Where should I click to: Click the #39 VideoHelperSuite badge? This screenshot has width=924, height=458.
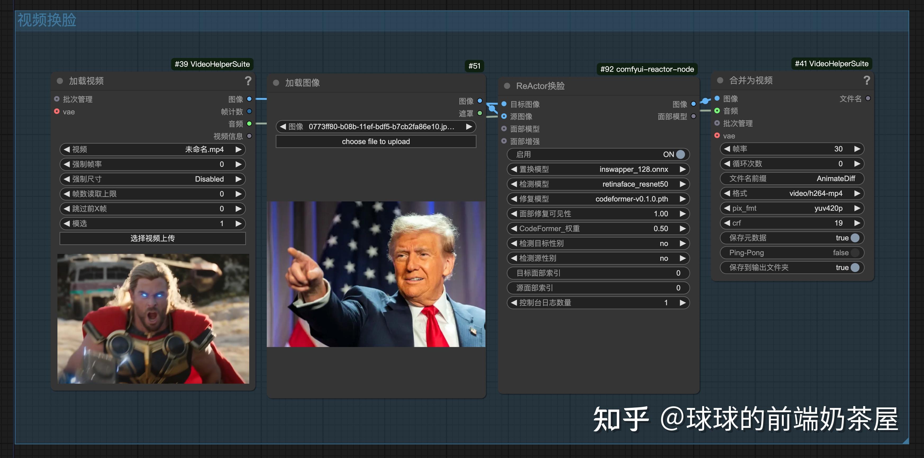point(212,64)
